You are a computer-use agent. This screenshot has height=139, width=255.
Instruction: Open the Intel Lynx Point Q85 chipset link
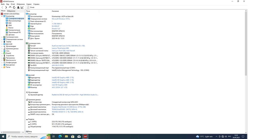63,51
